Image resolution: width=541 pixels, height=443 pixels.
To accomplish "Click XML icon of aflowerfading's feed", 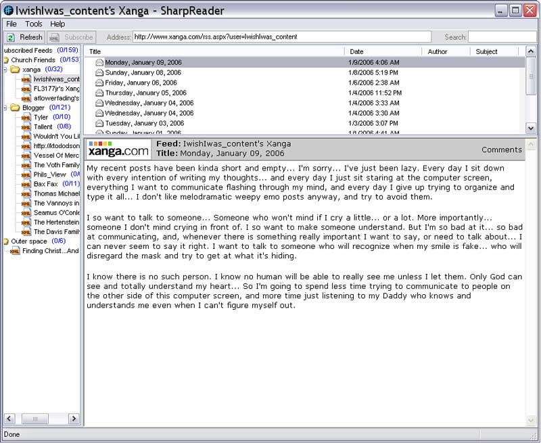I will coord(26,98).
